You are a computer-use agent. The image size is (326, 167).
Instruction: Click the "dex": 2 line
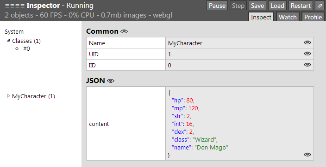tap(183, 132)
